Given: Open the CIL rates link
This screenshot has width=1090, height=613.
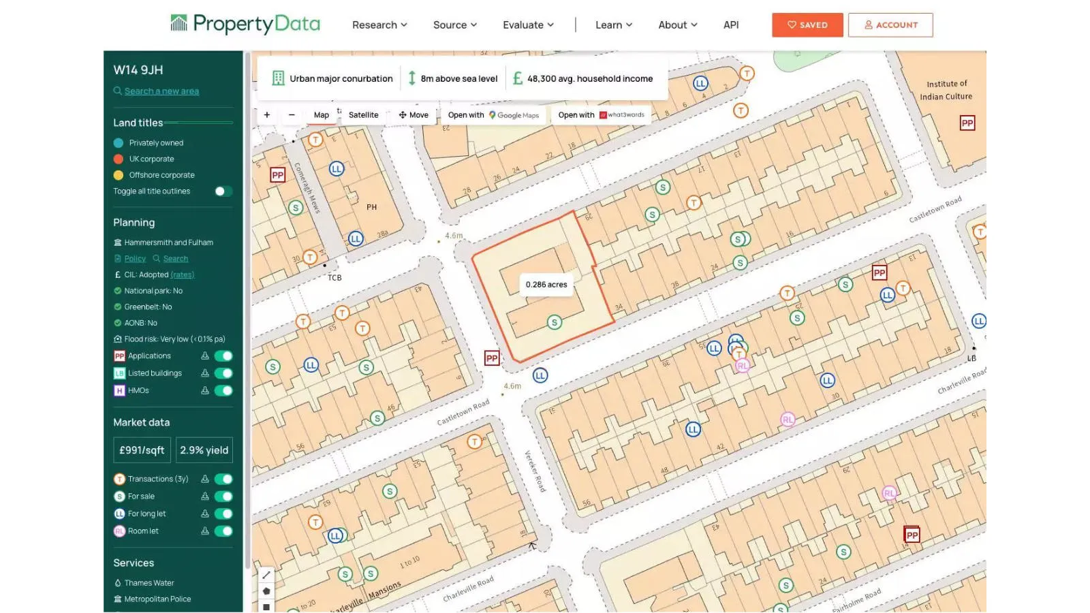Looking at the screenshot, I should (x=182, y=274).
